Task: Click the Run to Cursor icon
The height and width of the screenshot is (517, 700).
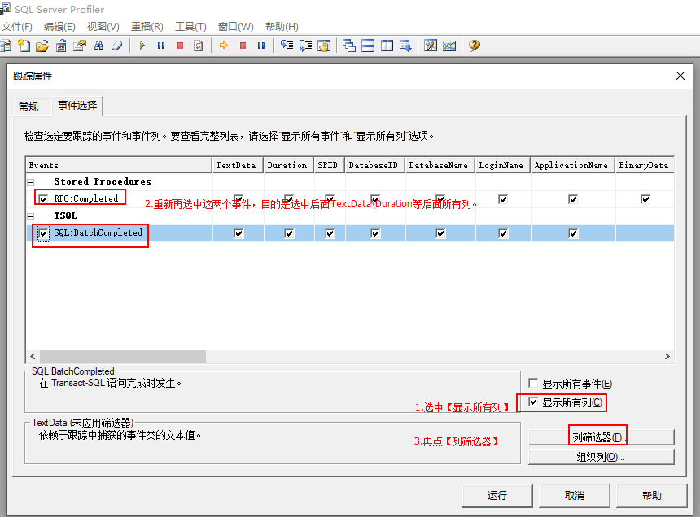Action: tap(305, 46)
